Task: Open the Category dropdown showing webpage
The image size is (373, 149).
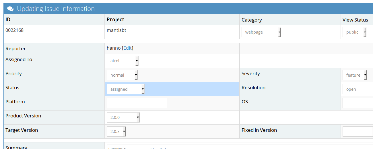Action: (261, 32)
